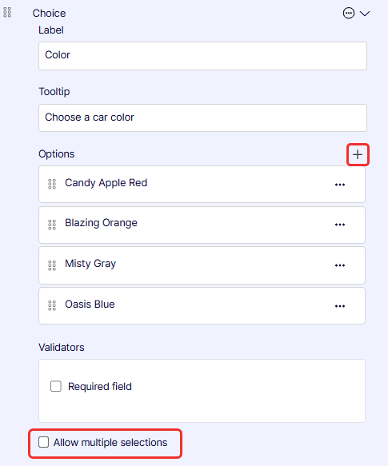This screenshot has height=466, width=388.
Task: Open three-dot menu for Misty Gray
Action: click(x=340, y=265)
